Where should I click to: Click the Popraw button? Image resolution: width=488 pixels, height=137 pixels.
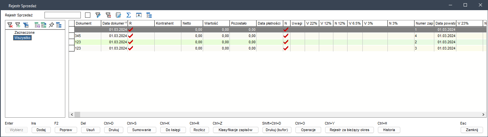coord(66,130)
